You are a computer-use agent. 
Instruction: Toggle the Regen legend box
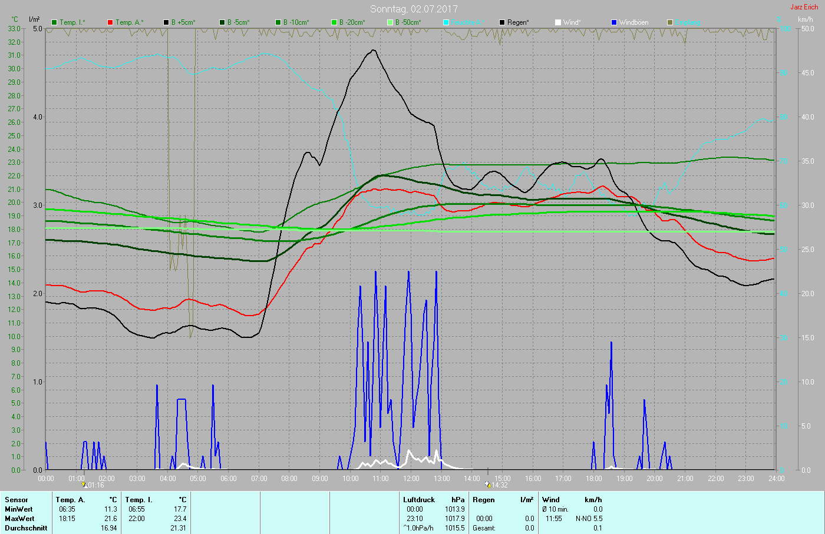tap(502, 22)
